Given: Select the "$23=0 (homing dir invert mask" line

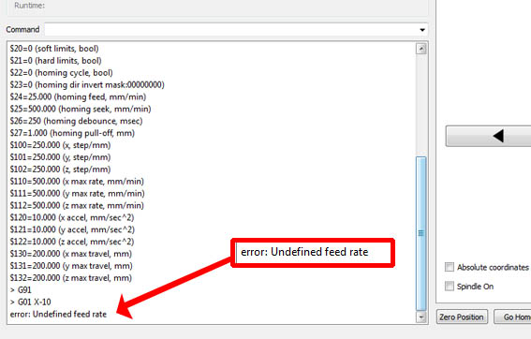Looking at the screenshot, I should pos(87,84).
